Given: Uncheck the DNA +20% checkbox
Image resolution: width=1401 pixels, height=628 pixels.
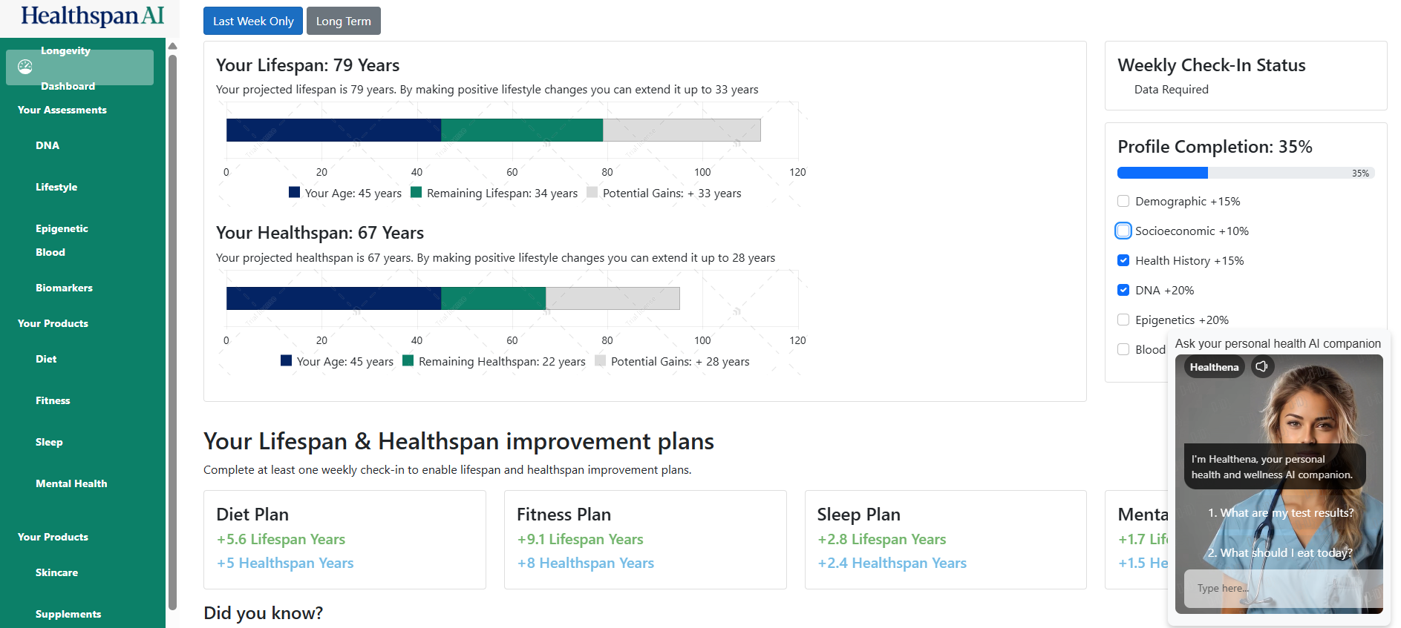Looking at the screenshot, I should click(1123, 290).
